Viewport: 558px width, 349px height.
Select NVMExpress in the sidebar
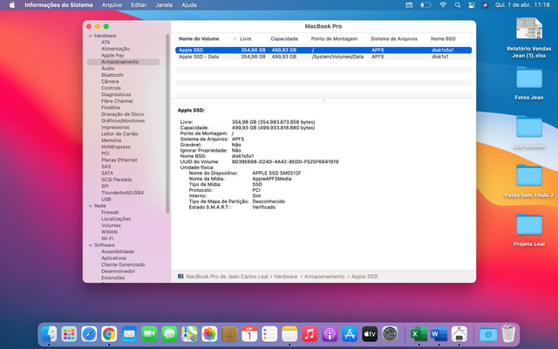point(116,147)
